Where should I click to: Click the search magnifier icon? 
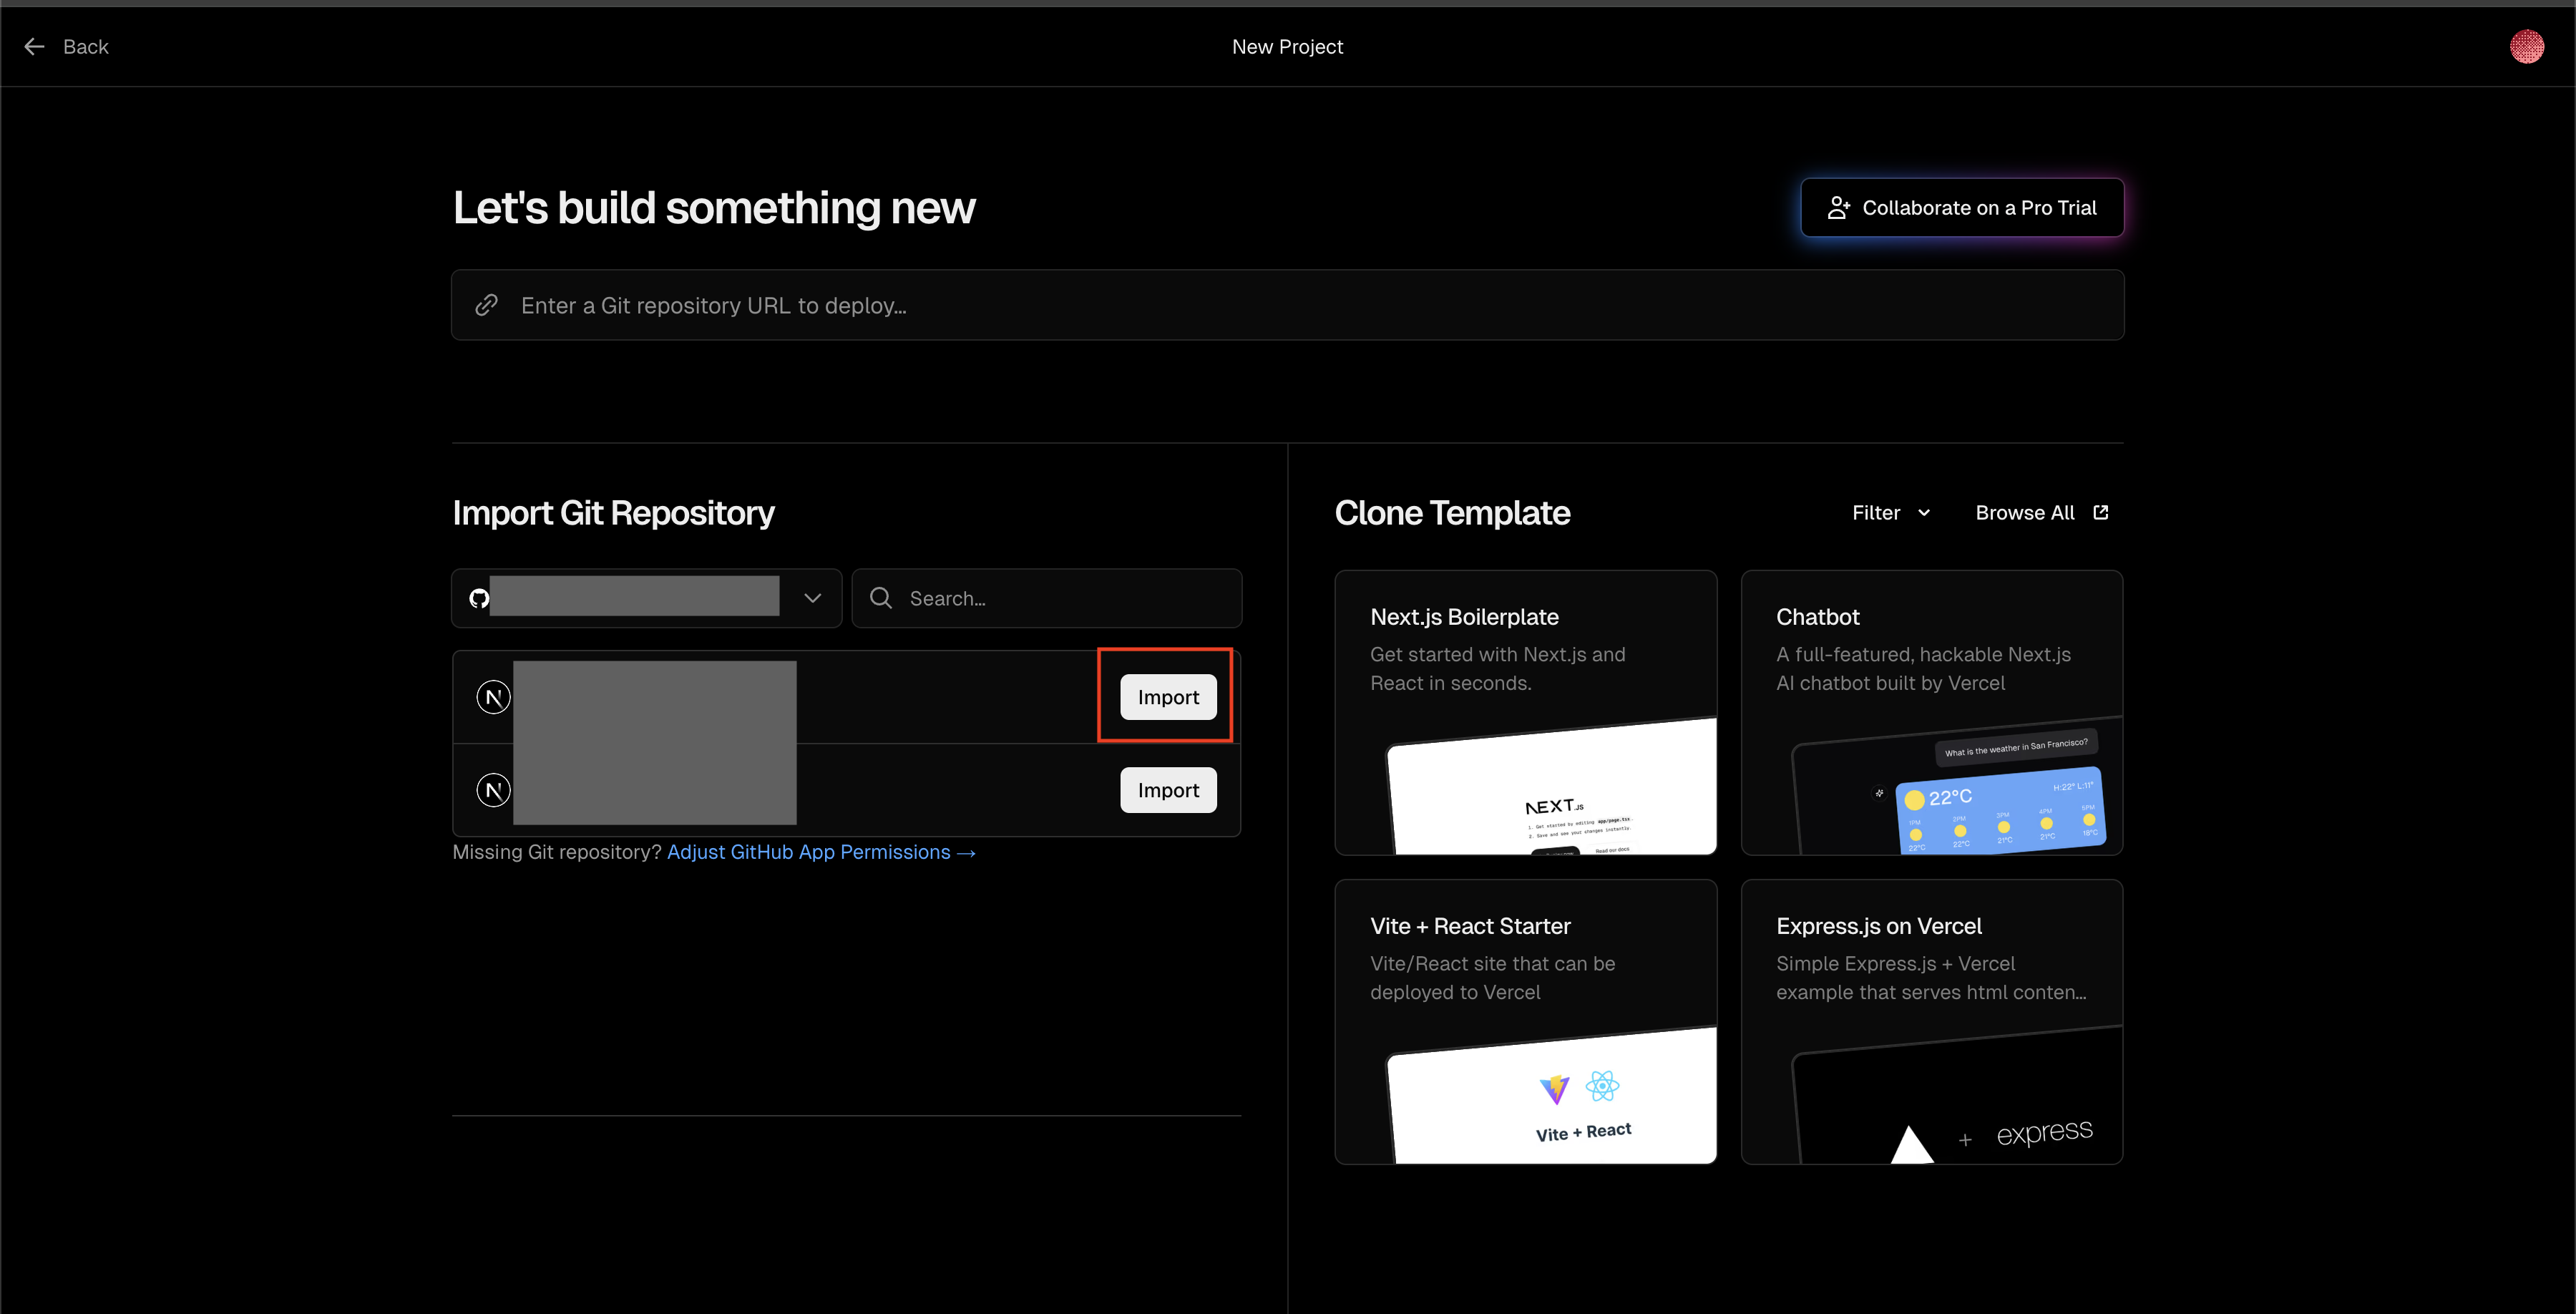coord(881,598)
